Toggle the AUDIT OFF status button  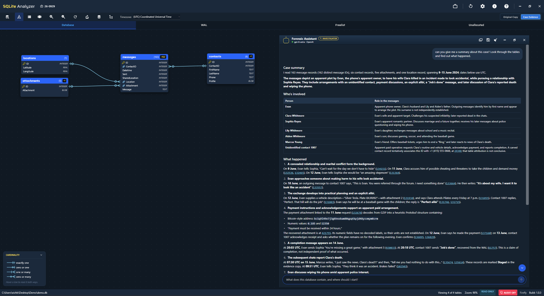click(x=508, y=293)
